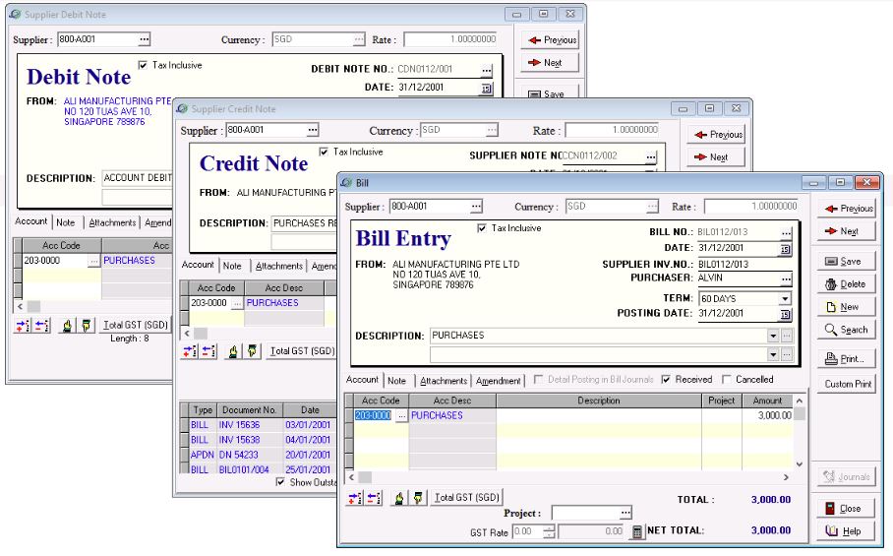Expand the Term 60 DAYS dropdown
The image size is (893, 556).
[785, 298]
